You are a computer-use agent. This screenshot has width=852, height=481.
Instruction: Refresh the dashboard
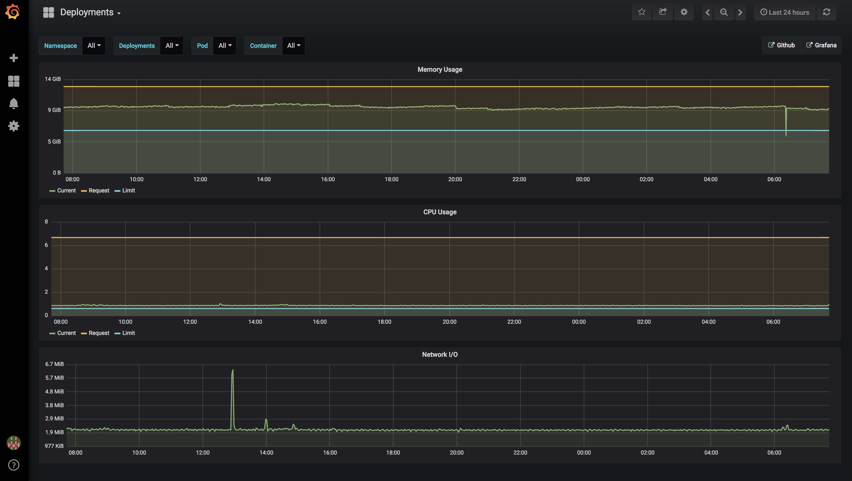826,12
